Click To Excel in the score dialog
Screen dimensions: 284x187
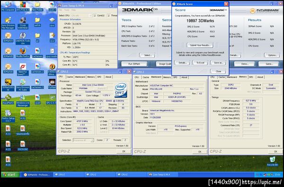coord(200,62)
